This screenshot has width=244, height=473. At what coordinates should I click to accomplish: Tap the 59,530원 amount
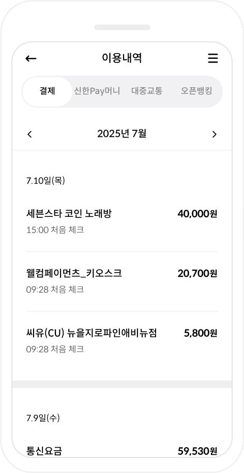click(x=197, y=452)
